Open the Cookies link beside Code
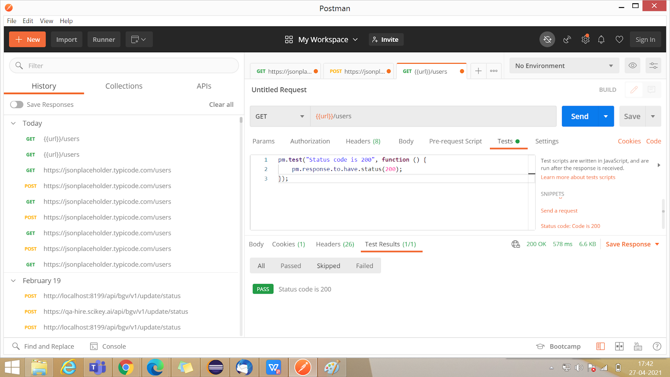 coord(629,141)
